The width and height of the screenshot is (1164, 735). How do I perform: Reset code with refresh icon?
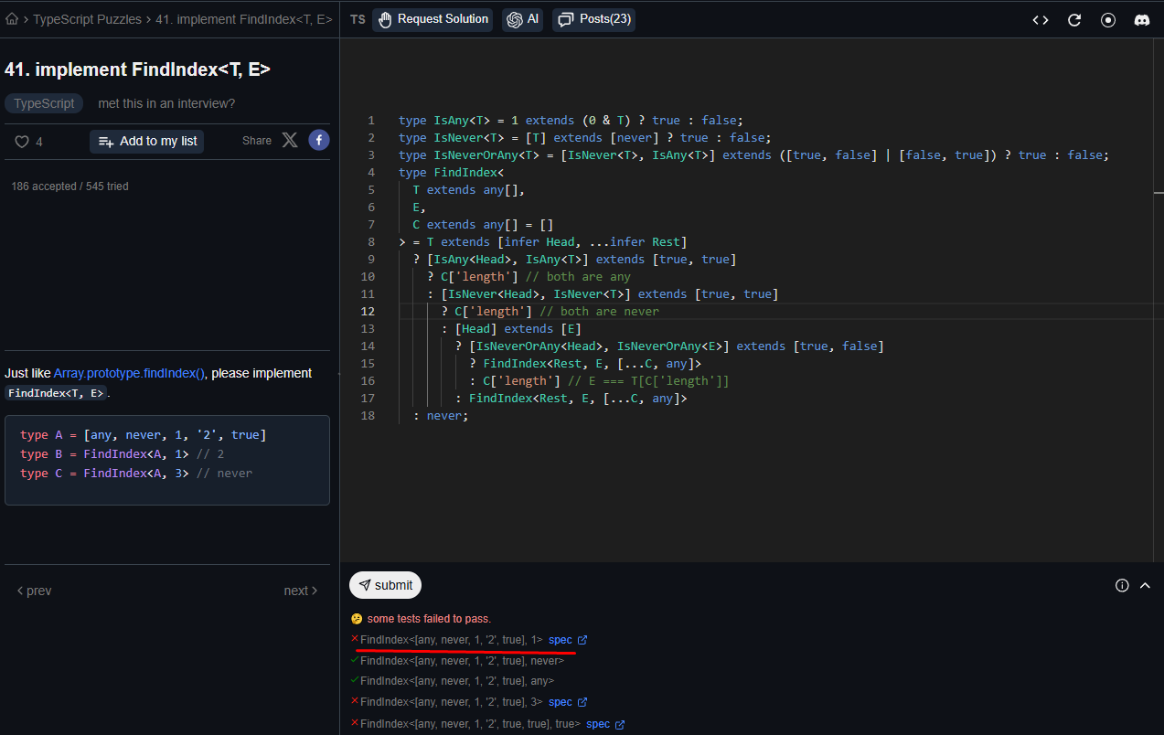pyautogui.click(x=1074, y=20)
